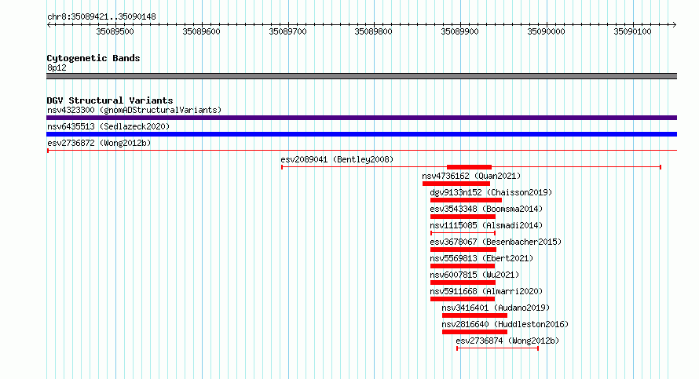This screenshot has width=699, height=379.
Task: Click ruler position 35089600
Action: [x=202, y=31]
